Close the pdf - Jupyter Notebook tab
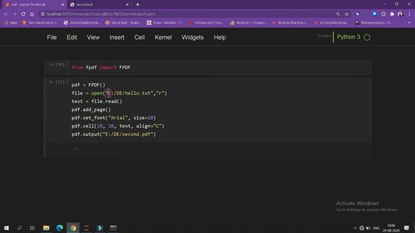The image size is (415, 233). pos(63,5)
